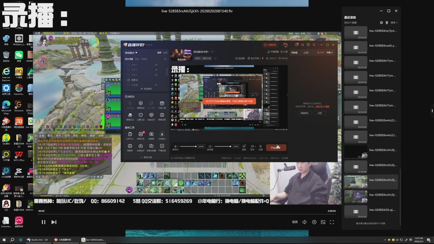Click the trash icon above the playlist
This screenshot has height=244, width=434.
click(387, 23)
